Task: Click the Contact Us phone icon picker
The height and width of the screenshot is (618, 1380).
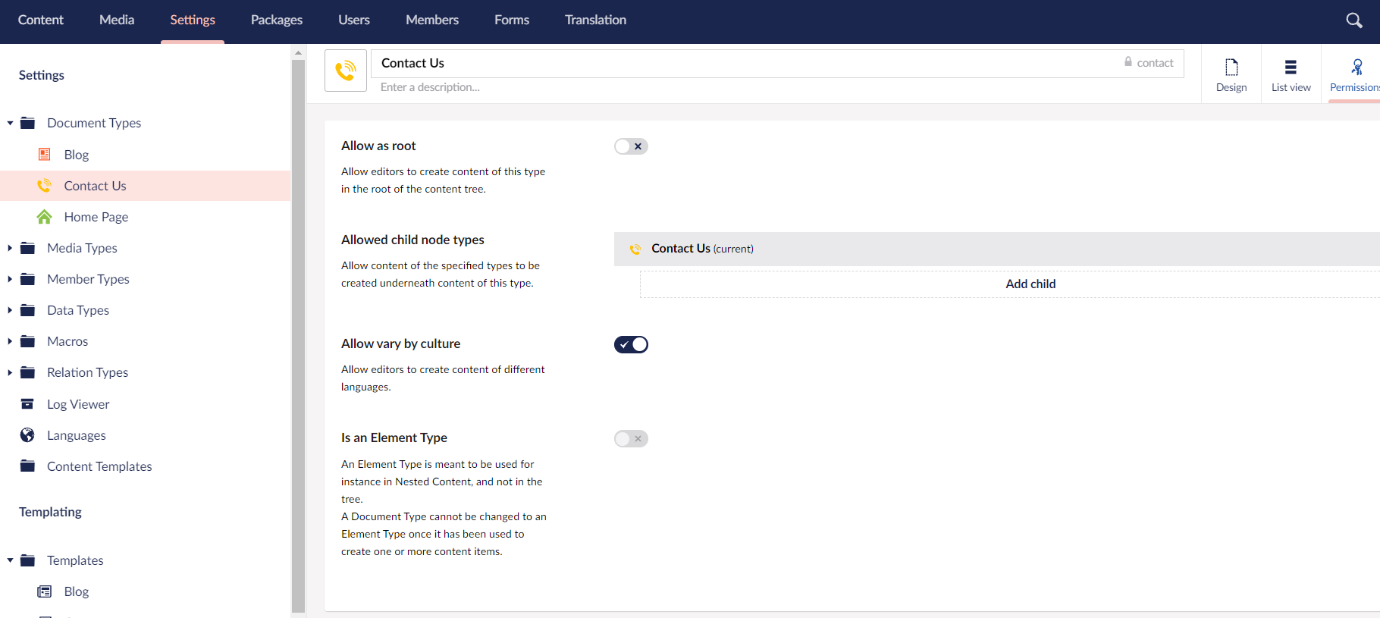Action: click(x=346, y=71)
